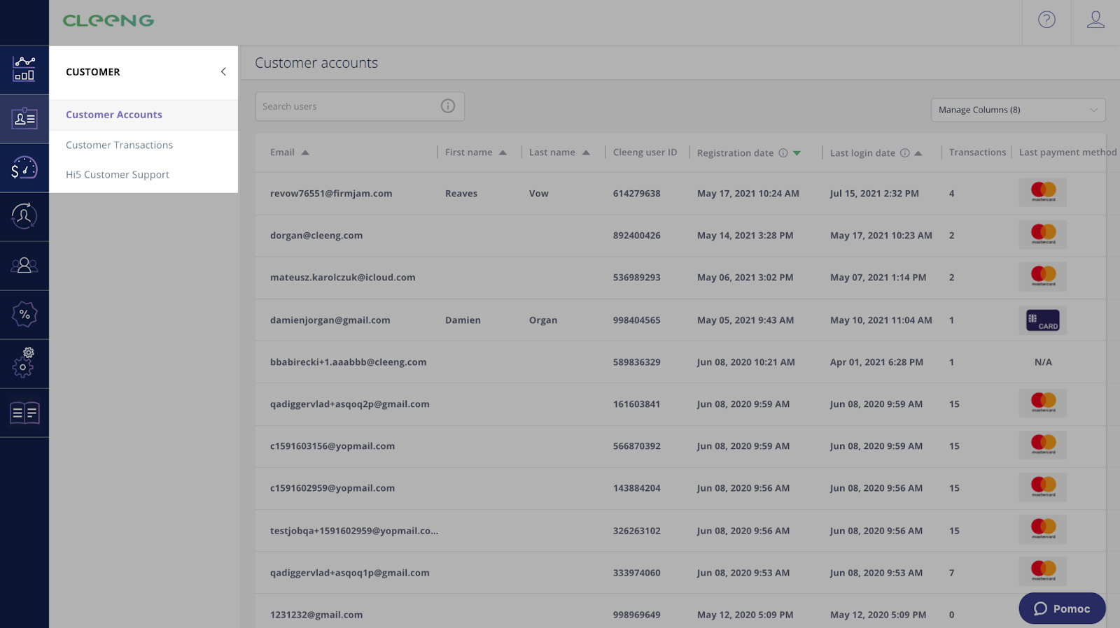
Task: Click Mastercard icon for qadiggervlad+asqoq1p@gmail.com
Action: point(1043,572)
